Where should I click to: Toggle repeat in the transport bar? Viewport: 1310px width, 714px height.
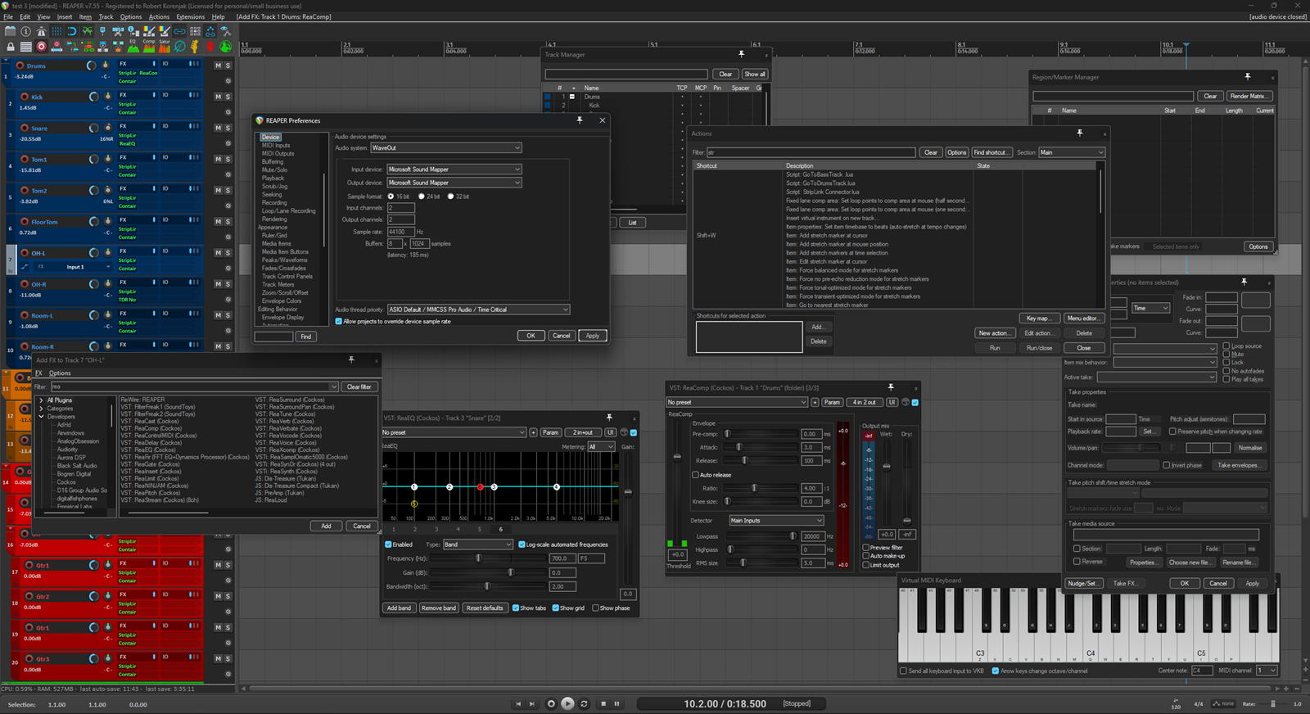click(584, 703)
